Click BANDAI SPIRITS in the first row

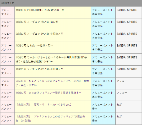[x=127, y=10]
